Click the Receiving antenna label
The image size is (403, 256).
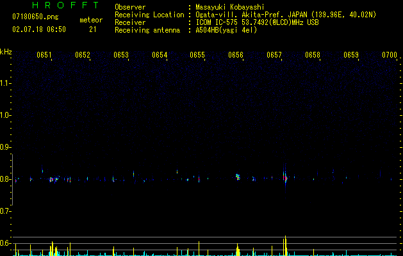[x=147, y=30]
